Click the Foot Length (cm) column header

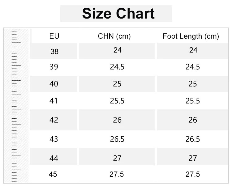[x=191, y=36]
